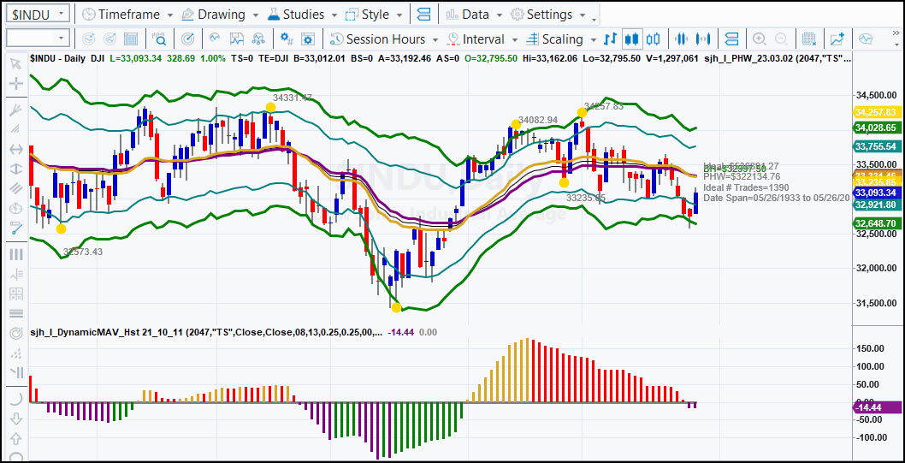Click the grid delete selection icon
This screenshot has height=463, width=905.
[809, 39]
